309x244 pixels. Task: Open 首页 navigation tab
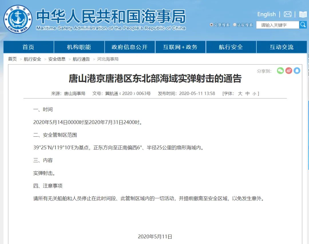point(28,47)
